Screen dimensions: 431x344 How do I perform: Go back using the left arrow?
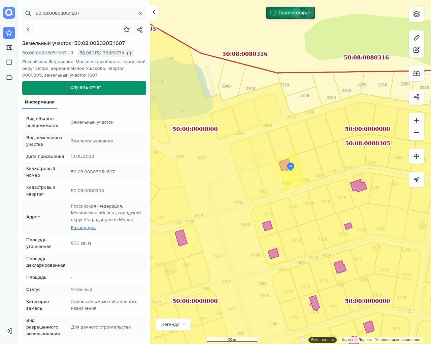28,30
